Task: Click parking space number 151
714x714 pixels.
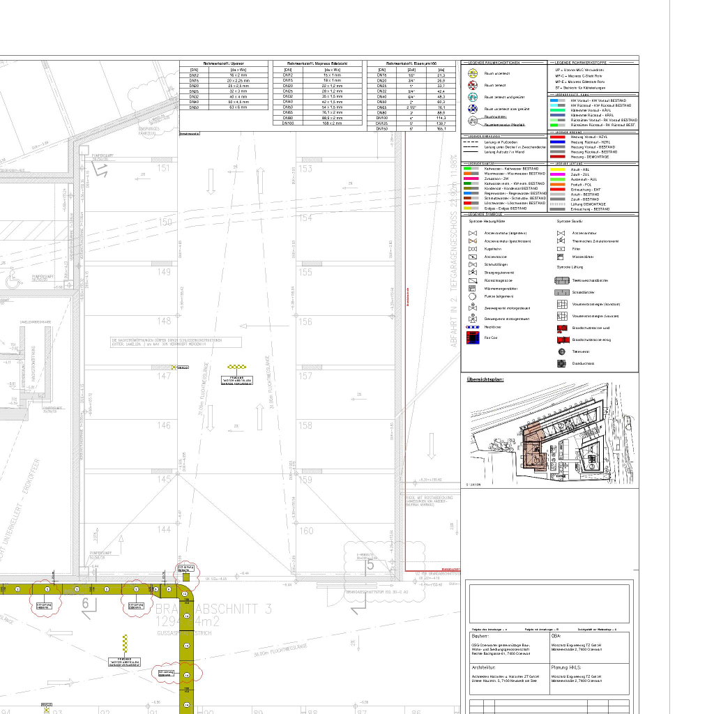Action: coord(164,168)
